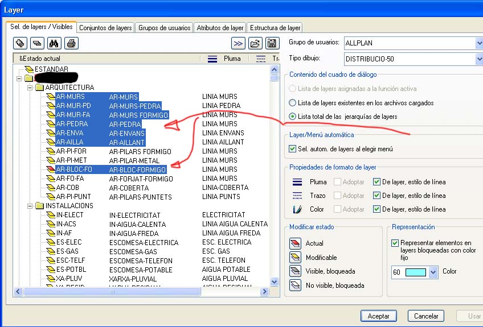Click the Actual layer status icon

296,243
